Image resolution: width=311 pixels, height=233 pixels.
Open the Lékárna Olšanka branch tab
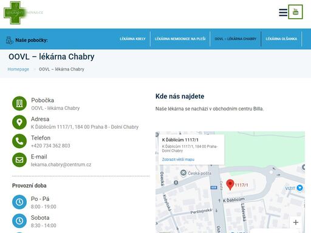pyautogui.click(x=281, y=39)
